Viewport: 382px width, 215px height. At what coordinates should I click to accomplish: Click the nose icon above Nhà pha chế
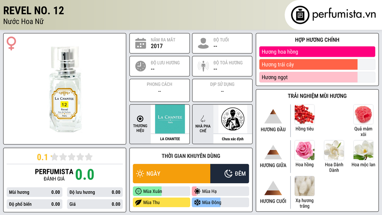[203, 119]
